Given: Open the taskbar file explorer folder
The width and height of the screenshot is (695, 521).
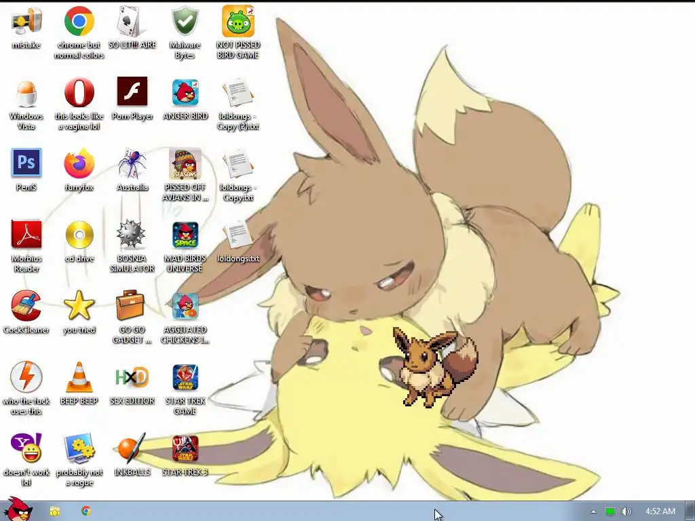Looking at the screenshot, I should coord(55,512).
